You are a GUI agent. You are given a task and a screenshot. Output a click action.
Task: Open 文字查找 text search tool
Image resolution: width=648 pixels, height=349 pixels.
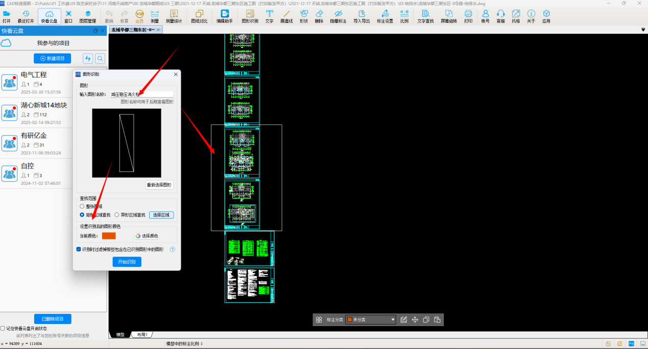(425, 16)
